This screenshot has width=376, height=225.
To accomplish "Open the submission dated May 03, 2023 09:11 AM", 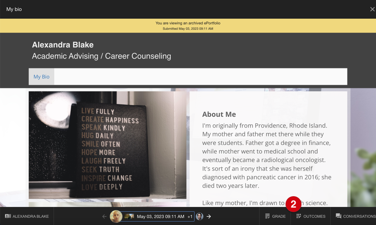I will point(161,217).
